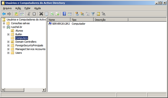Create a new user in current container
The height and width of the screenshot is (98, 168).
point(77,14)
